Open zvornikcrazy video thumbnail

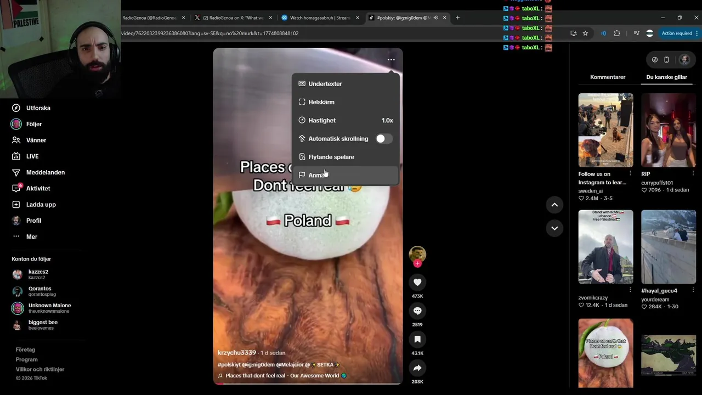[605, 246]
